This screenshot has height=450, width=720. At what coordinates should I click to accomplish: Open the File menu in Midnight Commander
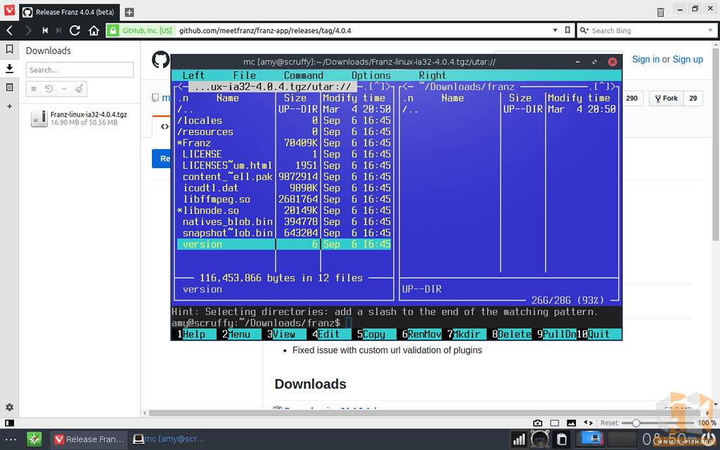point(244,75)
